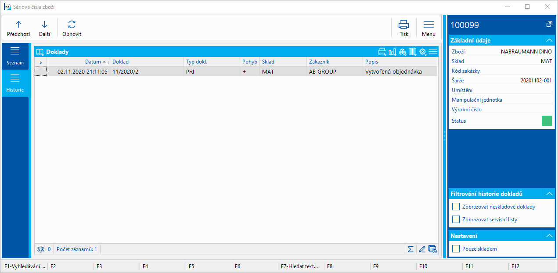Viewport: 558px width, 273px height.
Task: Open chart dropdown in Doklady header
Action: 392,52
